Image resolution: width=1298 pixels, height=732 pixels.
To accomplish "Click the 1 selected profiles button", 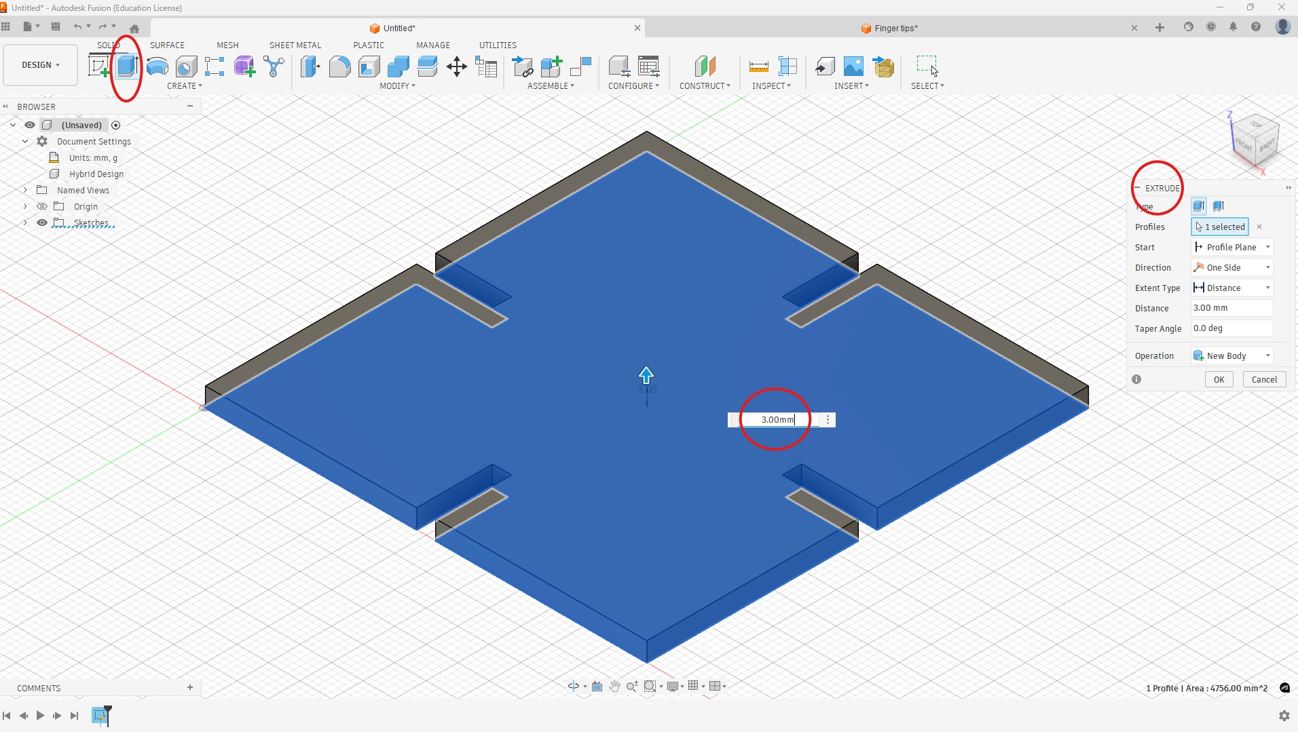I will (x=1220, y=227).
